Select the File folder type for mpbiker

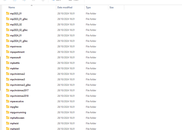91,68
